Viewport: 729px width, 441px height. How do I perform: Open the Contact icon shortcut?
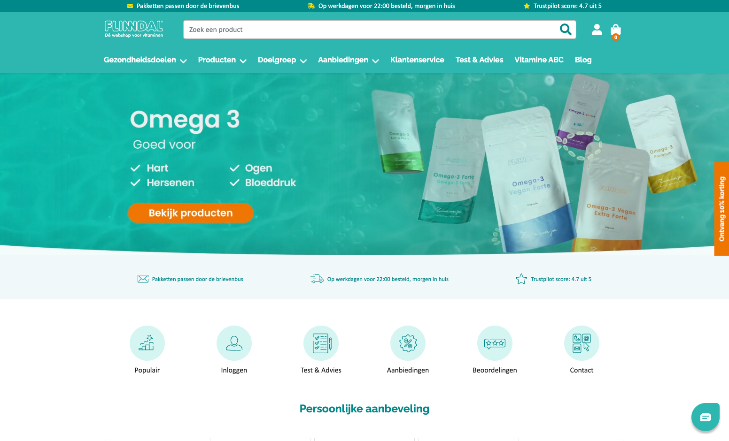(582, 343)
